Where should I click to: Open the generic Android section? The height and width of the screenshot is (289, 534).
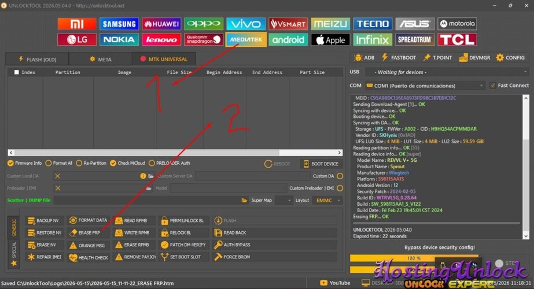point(288,39)
